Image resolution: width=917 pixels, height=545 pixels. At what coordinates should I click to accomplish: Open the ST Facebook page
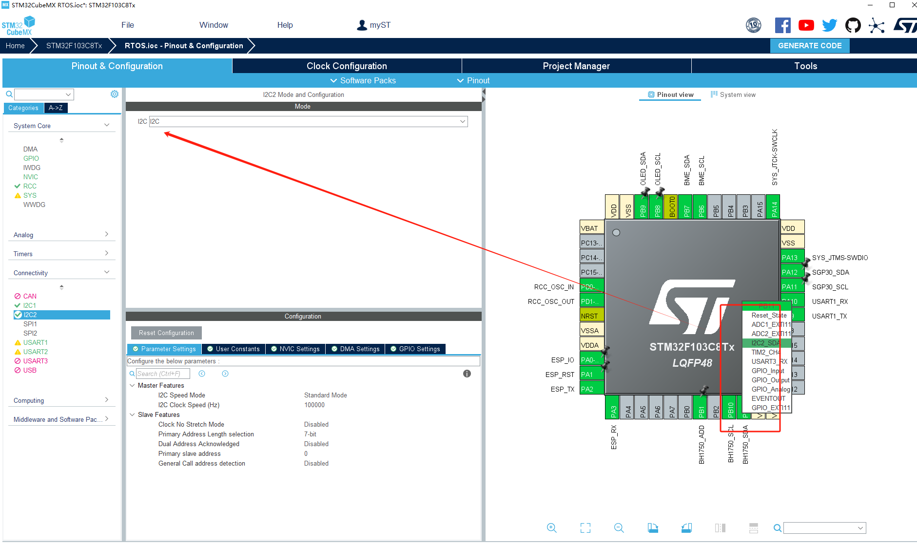point(782,24)
